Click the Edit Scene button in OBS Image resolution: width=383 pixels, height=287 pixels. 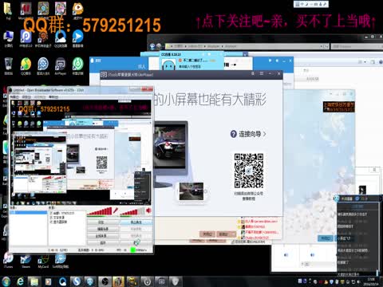[x=103, y=229]
